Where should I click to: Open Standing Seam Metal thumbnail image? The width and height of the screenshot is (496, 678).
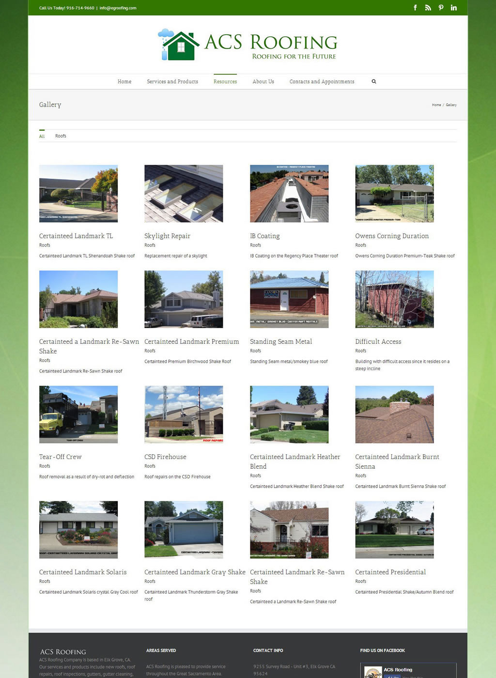[289, 299]
